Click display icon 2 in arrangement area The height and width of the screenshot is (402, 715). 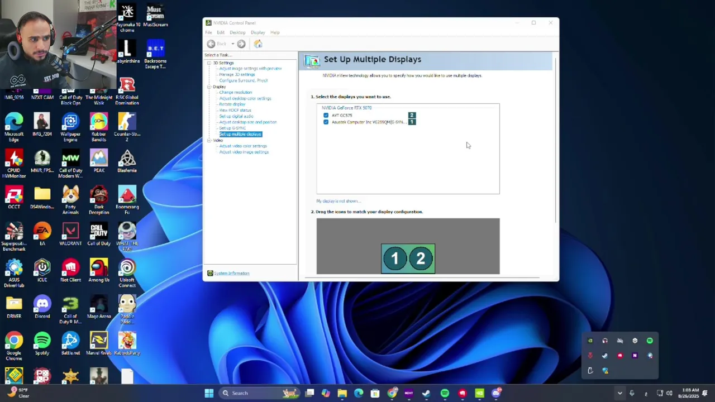click(x=421, y=259)
